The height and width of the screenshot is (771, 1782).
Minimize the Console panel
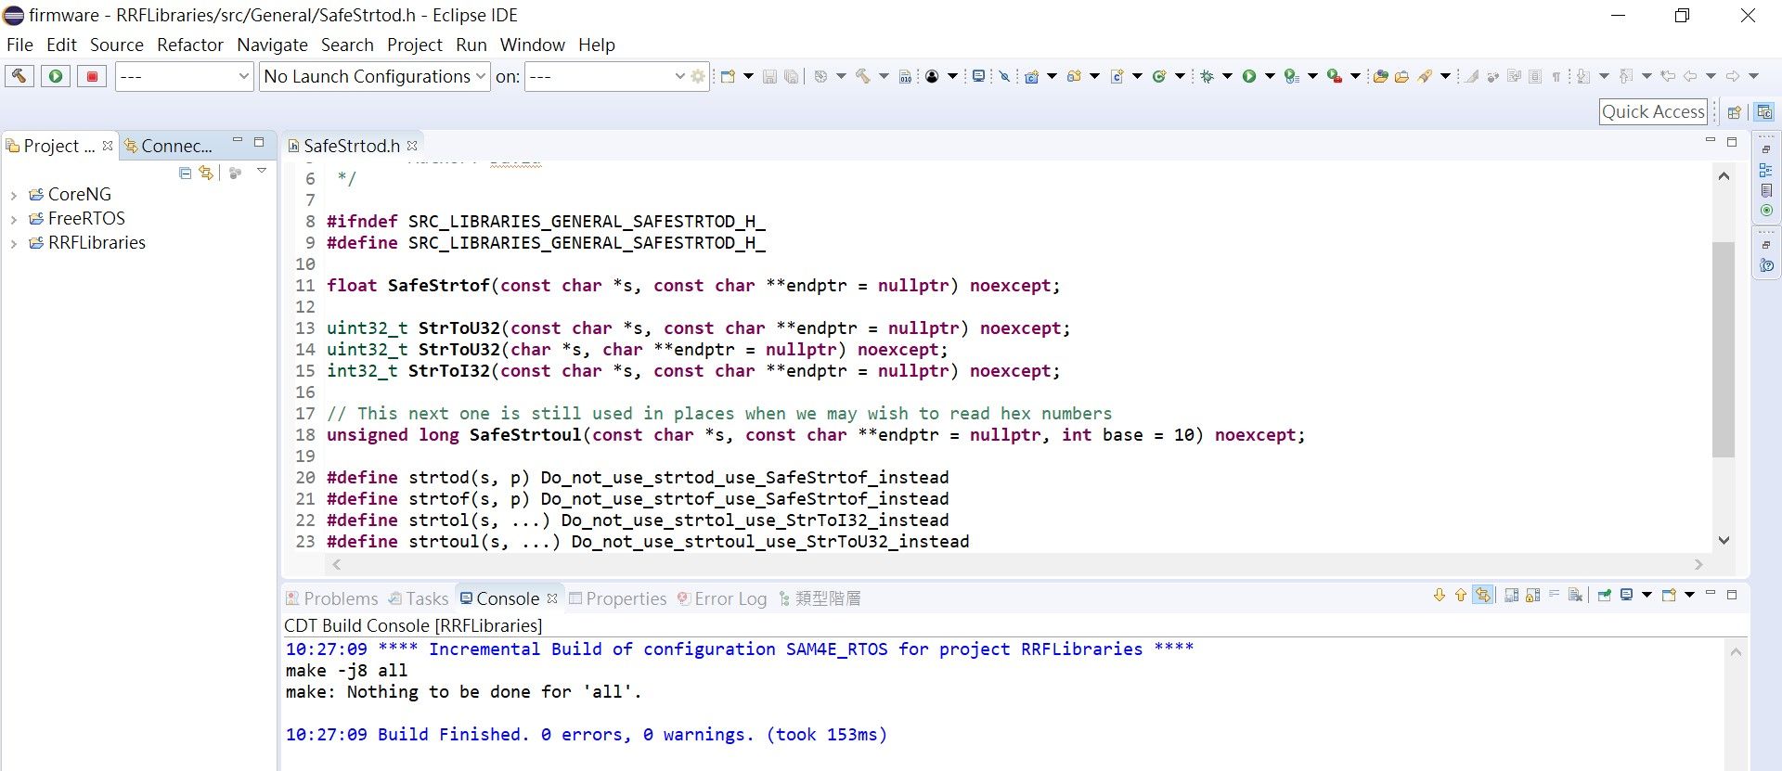click(x=1711, y=594)
